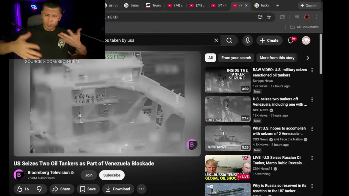Open more video actions ellipsis

click(142, 189)
